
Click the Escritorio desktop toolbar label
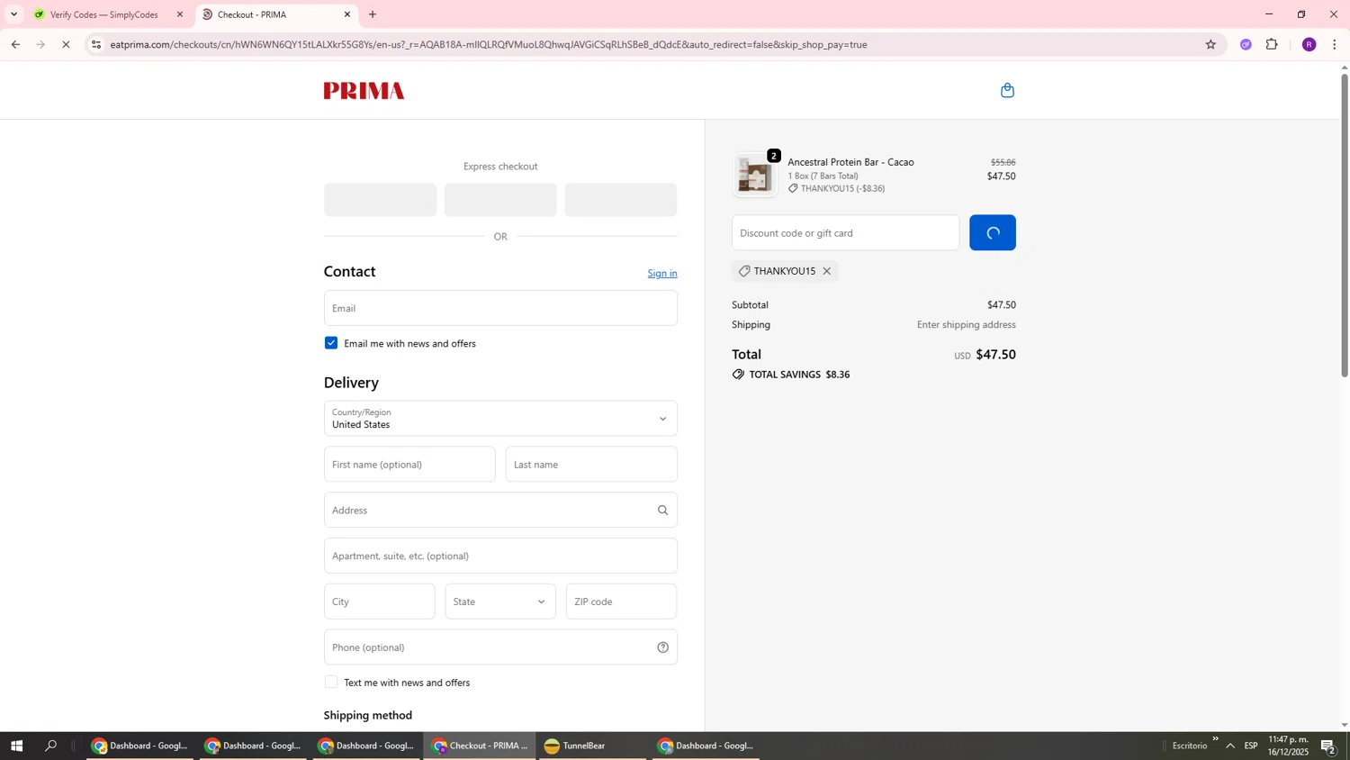(x=1190, y=746)
